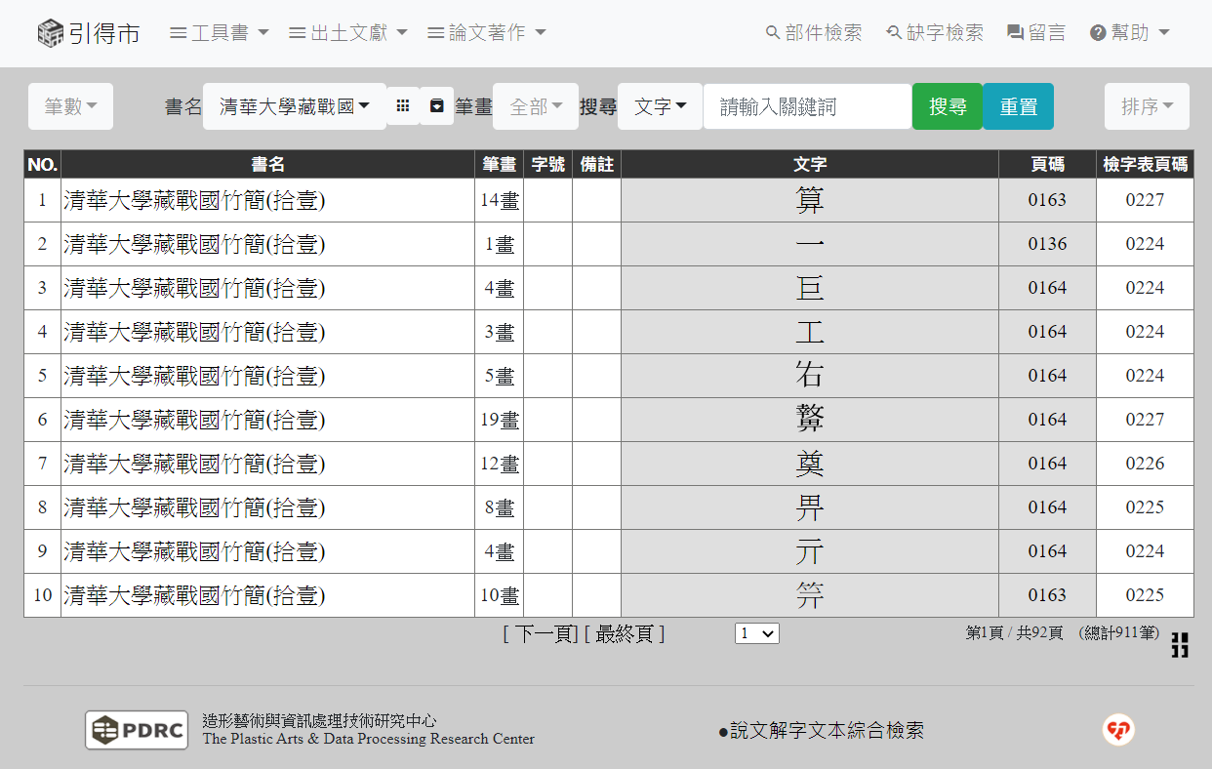The width and height of the screenshot is (1212, 769).
Task: Click the 19畫 stroke cell
Action: click(x=500, y=420)
